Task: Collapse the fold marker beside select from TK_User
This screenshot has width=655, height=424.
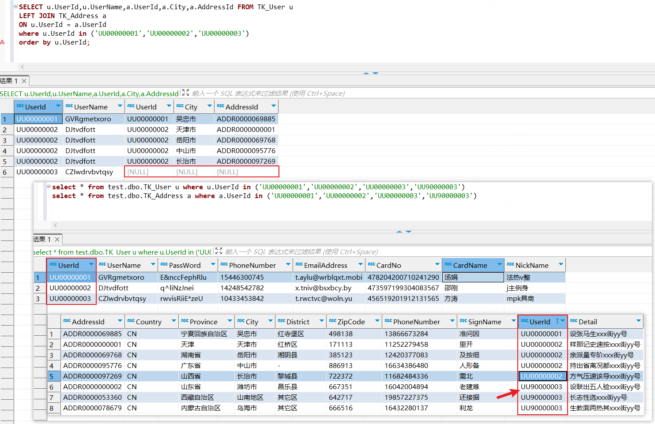Action: point(49,187)
